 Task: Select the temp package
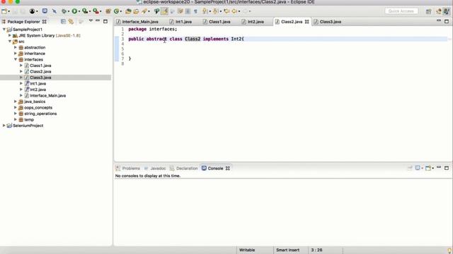28,119
